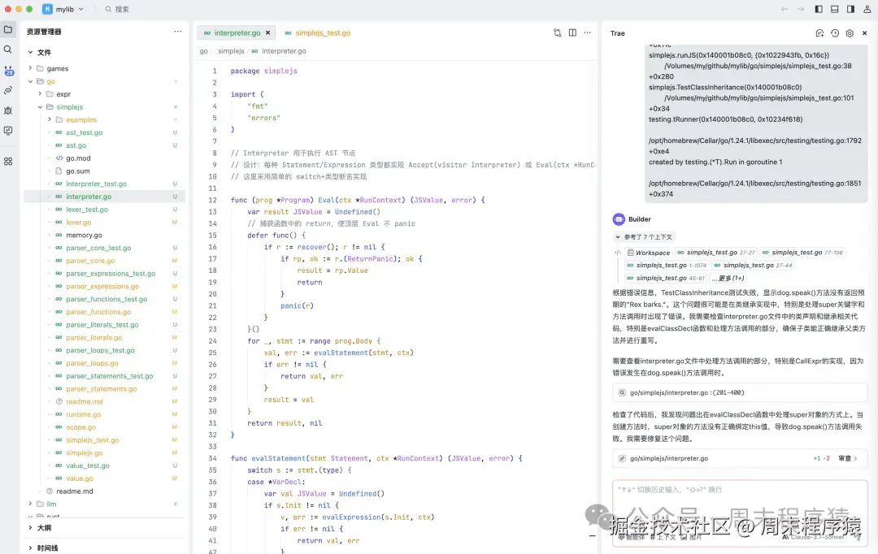The height and width of the screenshot is (554, 878).
Task: Collapse the go folder
Action: 30,81
